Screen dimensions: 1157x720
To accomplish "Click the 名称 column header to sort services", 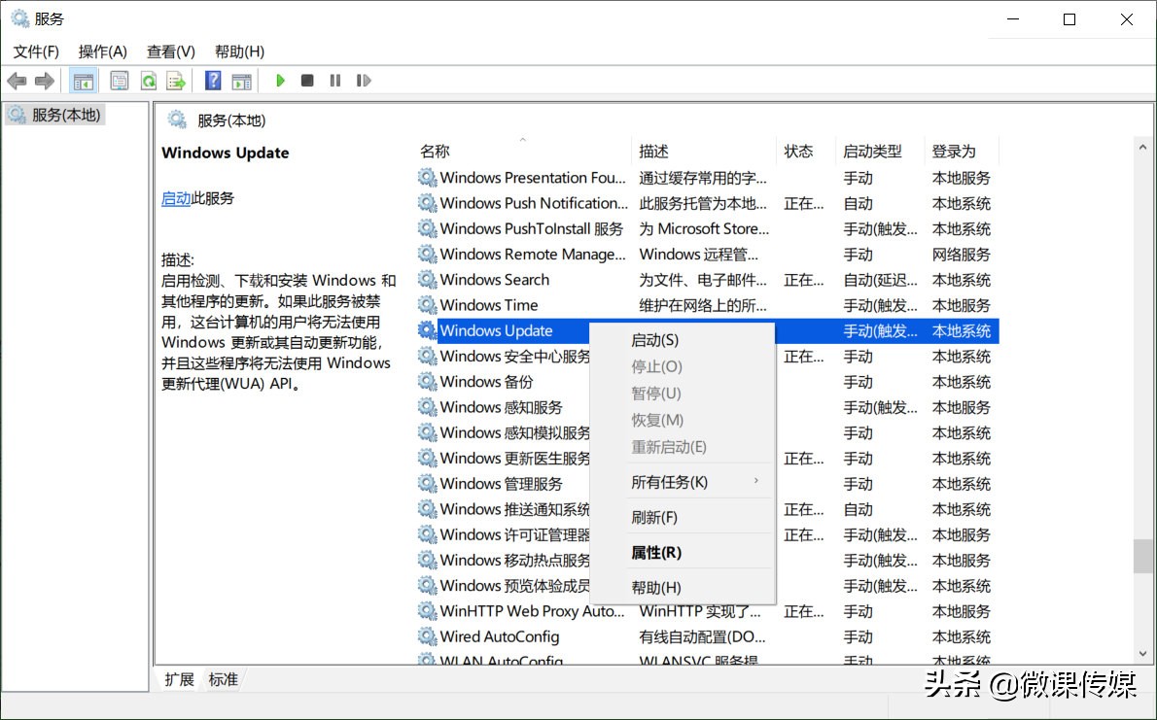I will (435, 151).
